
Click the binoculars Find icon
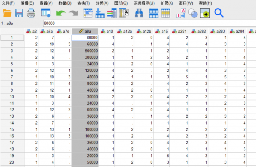(x=139, y=13)
